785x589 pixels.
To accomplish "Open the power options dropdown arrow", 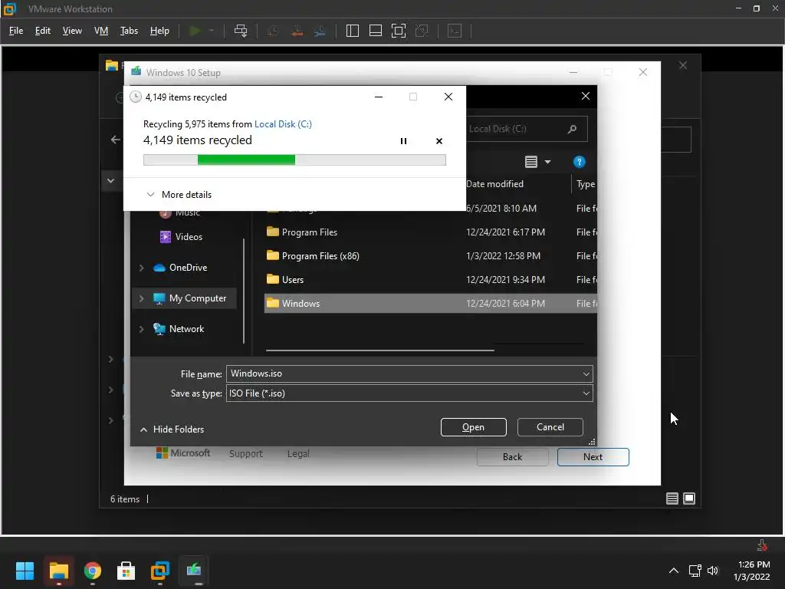I will pos(212,31).
